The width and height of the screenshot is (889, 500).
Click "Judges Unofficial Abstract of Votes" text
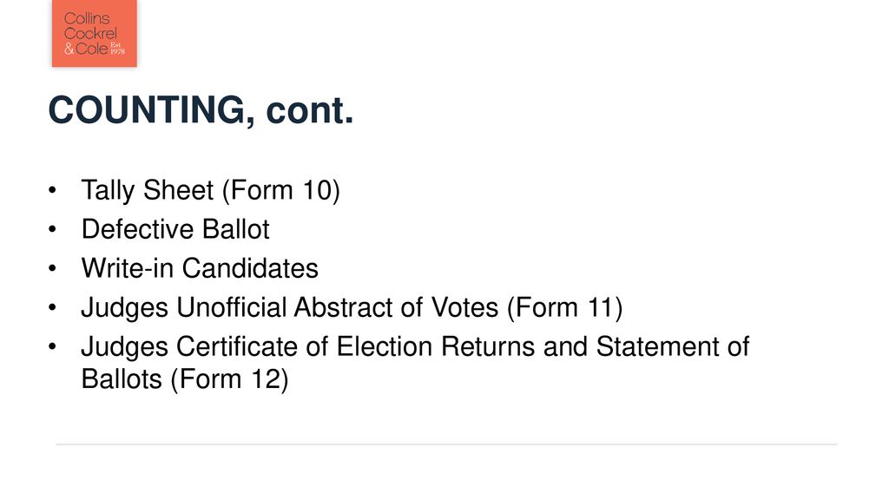coord(290,308)
